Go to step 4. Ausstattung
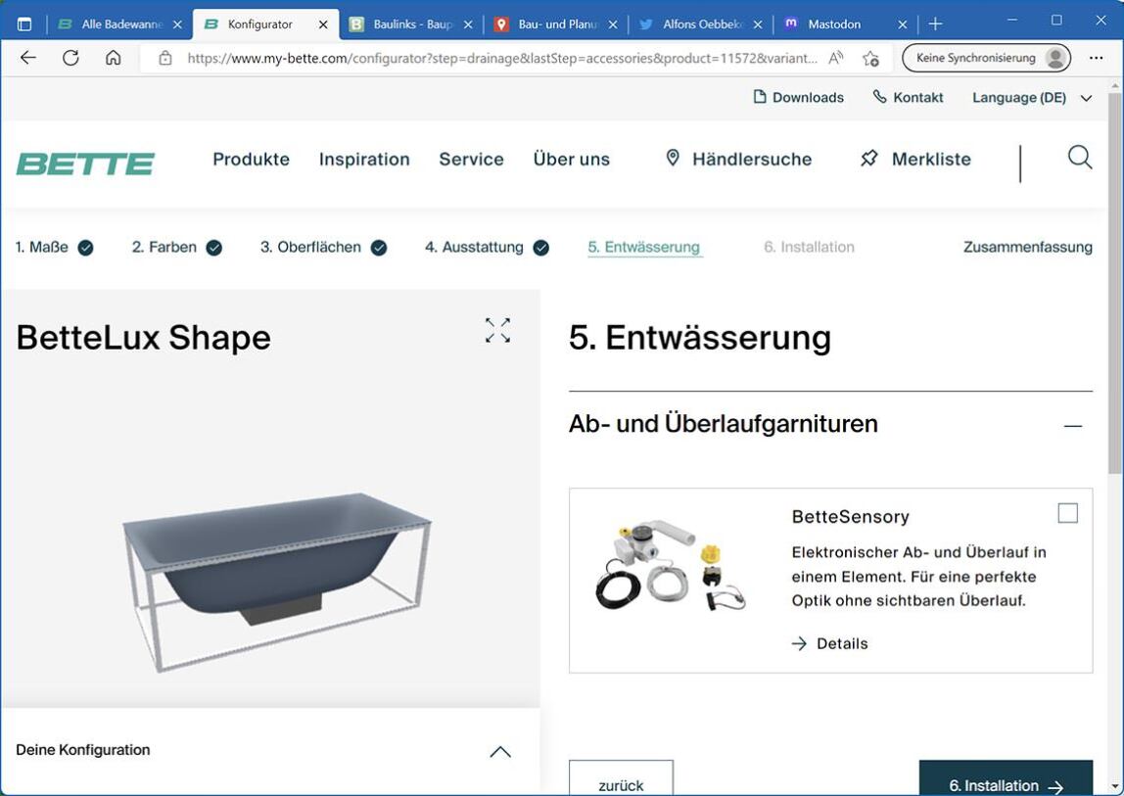 (474, 248)
